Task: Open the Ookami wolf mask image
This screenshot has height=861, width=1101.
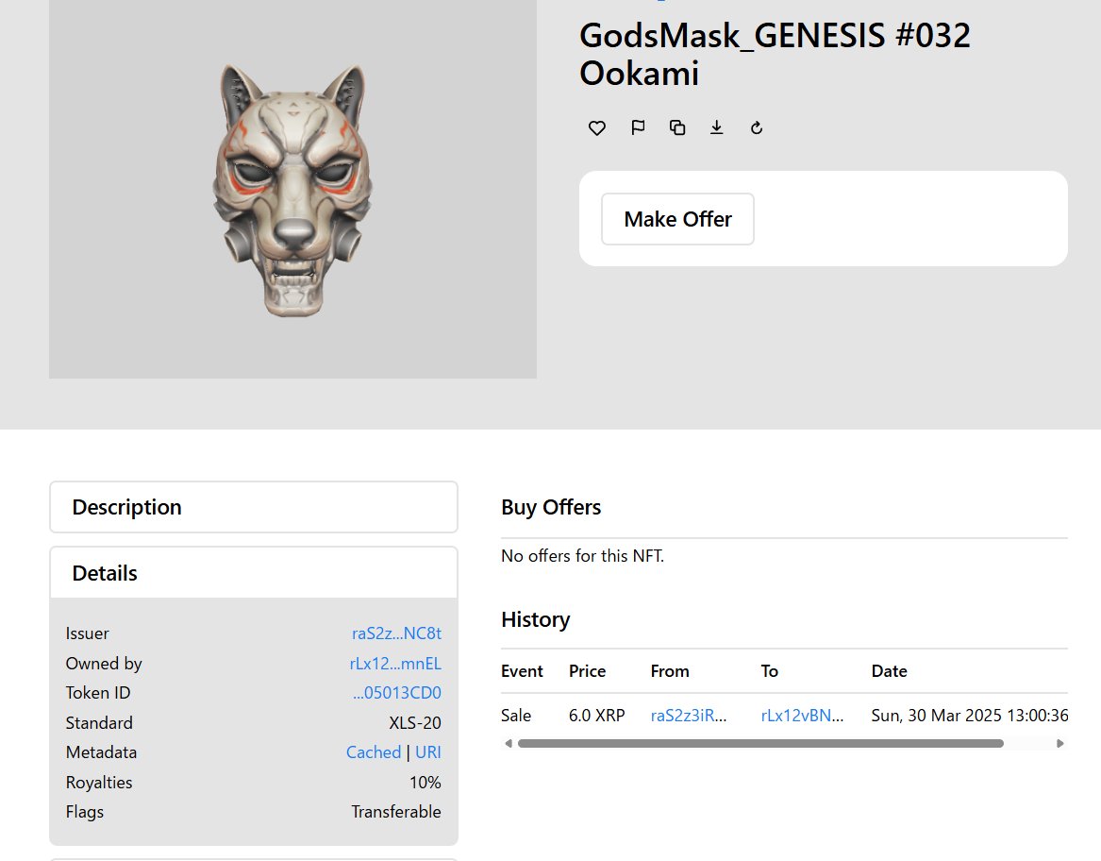Action: point(292,190)
